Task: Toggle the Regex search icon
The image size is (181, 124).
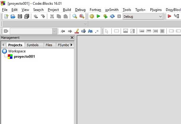Action: [97, 31]
